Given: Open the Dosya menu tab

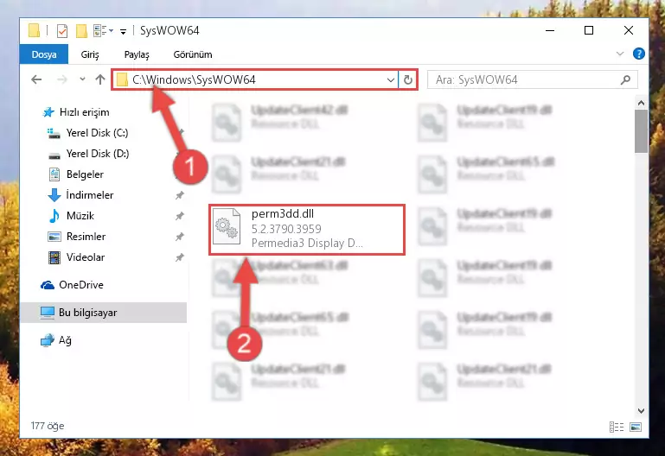Looking at the screenshot, I should 44,54.
